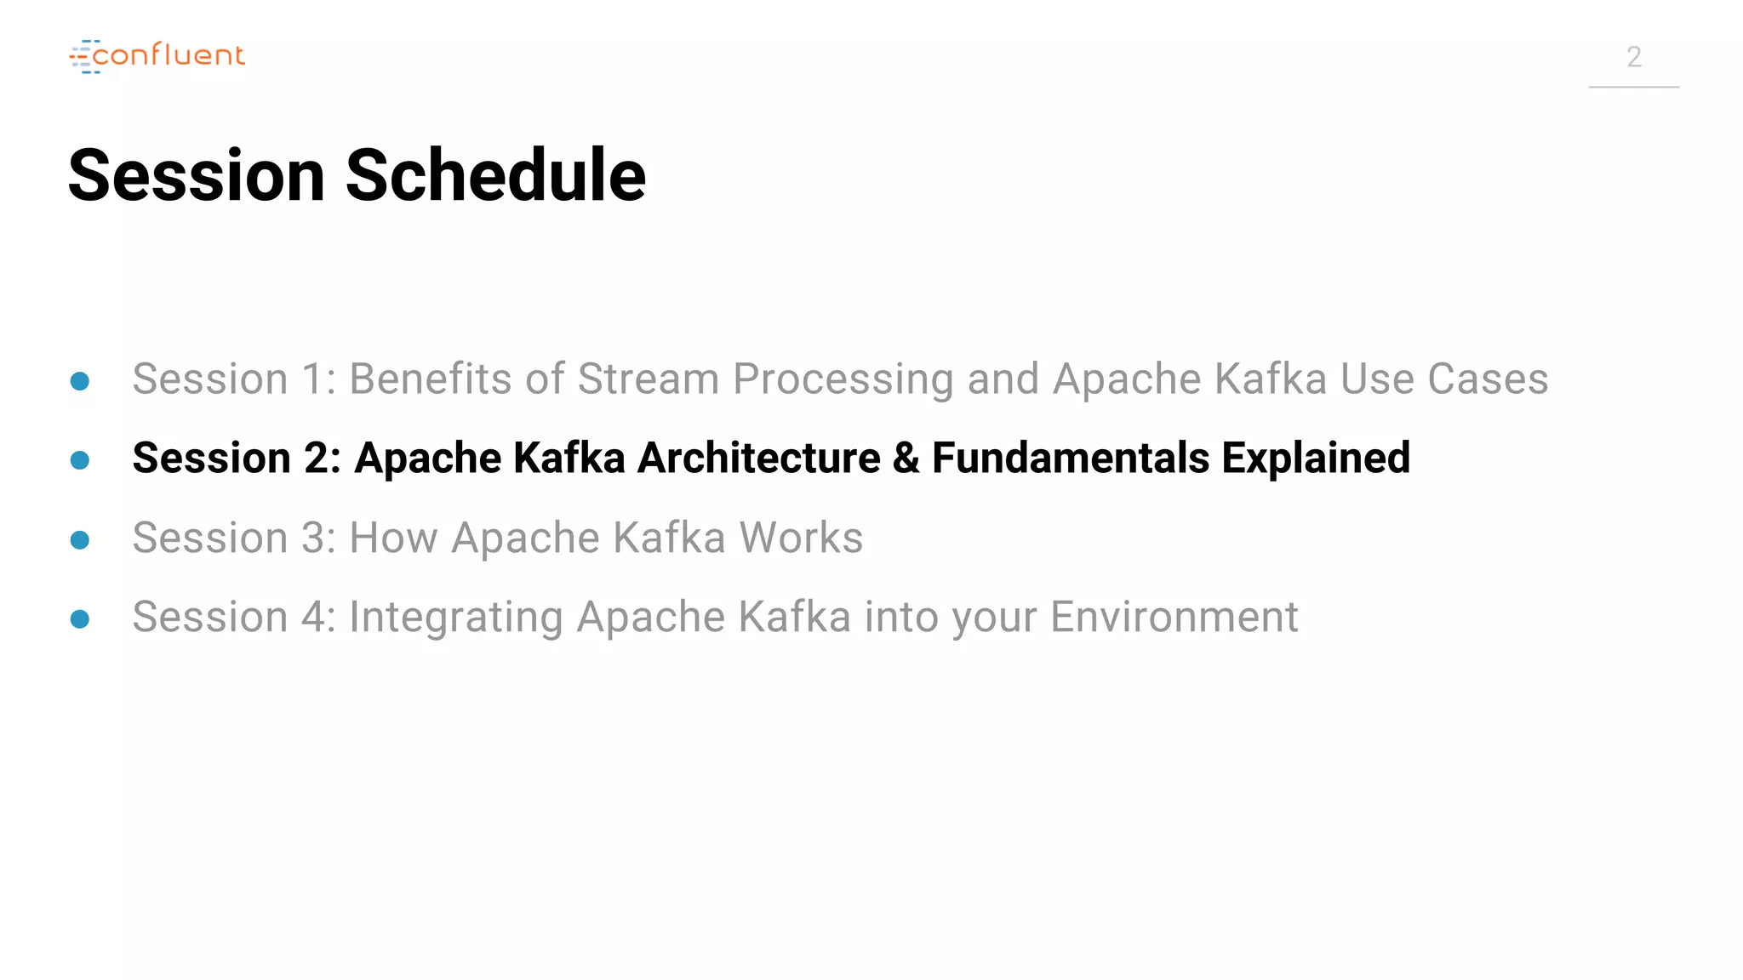
Task: Click the word 'Environment' in Session 4
Action: point(1174,617)
